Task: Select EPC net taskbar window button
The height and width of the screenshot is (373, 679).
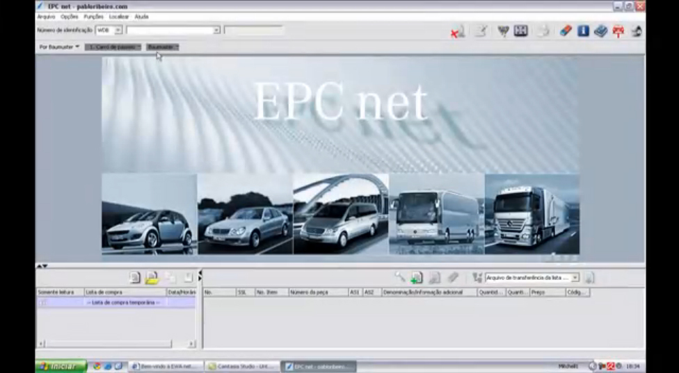Action: (x=319, y=366)
